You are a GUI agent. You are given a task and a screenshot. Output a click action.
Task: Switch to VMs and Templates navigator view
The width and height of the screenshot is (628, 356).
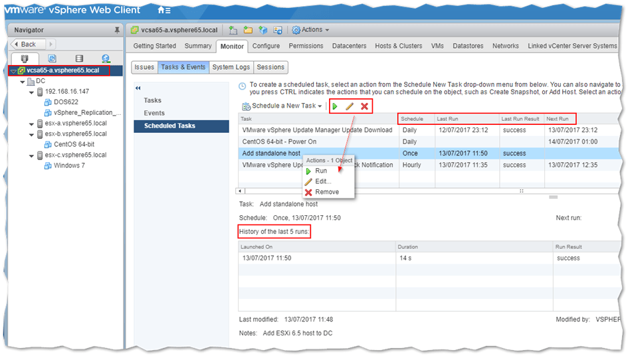tap(52, 58)
